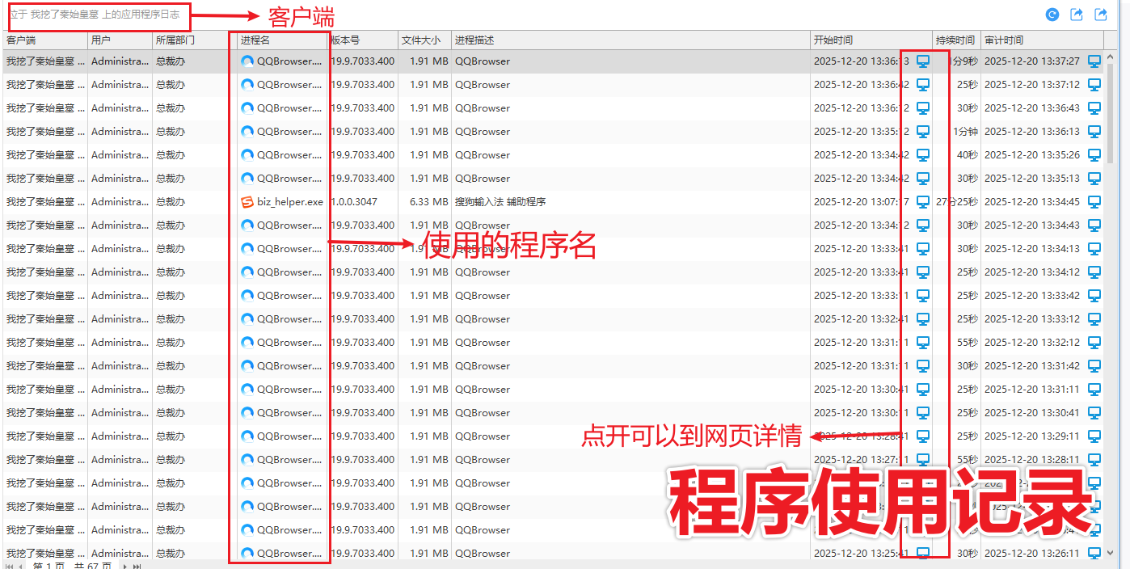Open the monitor icon beside audit time 13:29:11
This screenshot has height=569, width=1130.
click(x=1094, y=436)
